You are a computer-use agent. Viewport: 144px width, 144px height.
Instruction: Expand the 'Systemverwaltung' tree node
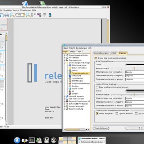coord(65,109)
